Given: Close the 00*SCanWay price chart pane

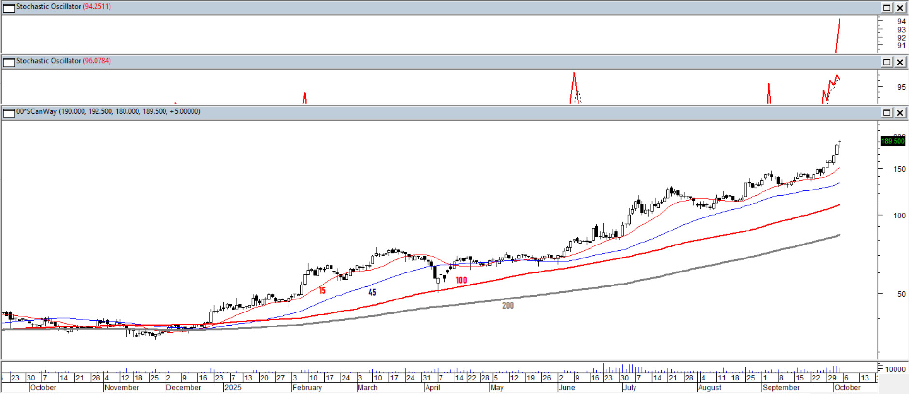Looking at the screenshot, I should coord(900,112).
